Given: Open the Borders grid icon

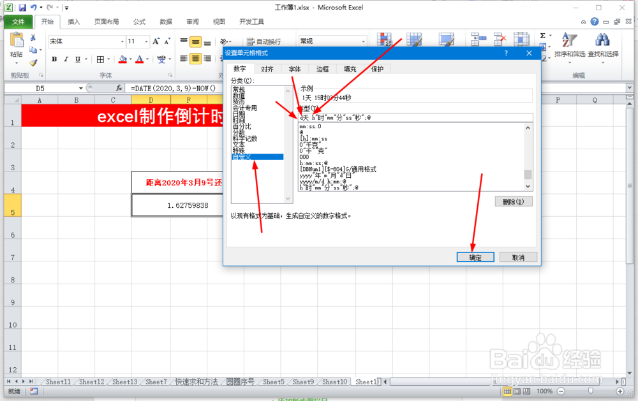Looking at the screenshot, I should click(101, 59).
